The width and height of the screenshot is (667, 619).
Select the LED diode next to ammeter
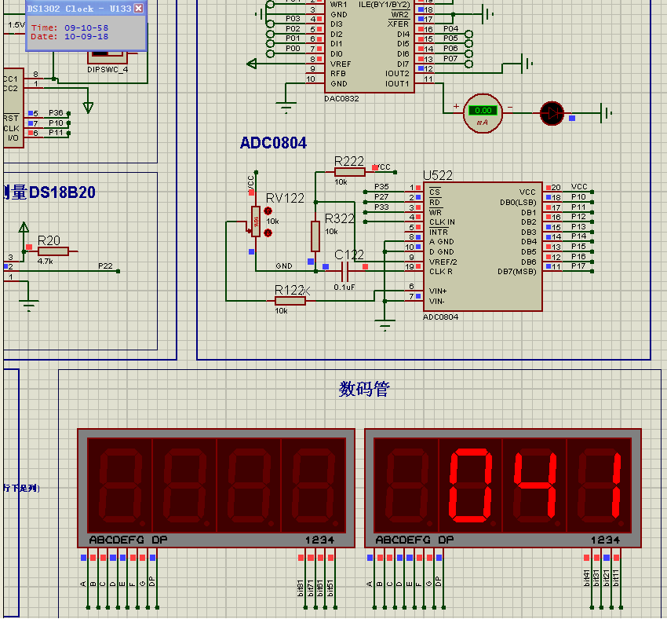tap(552, 113)
